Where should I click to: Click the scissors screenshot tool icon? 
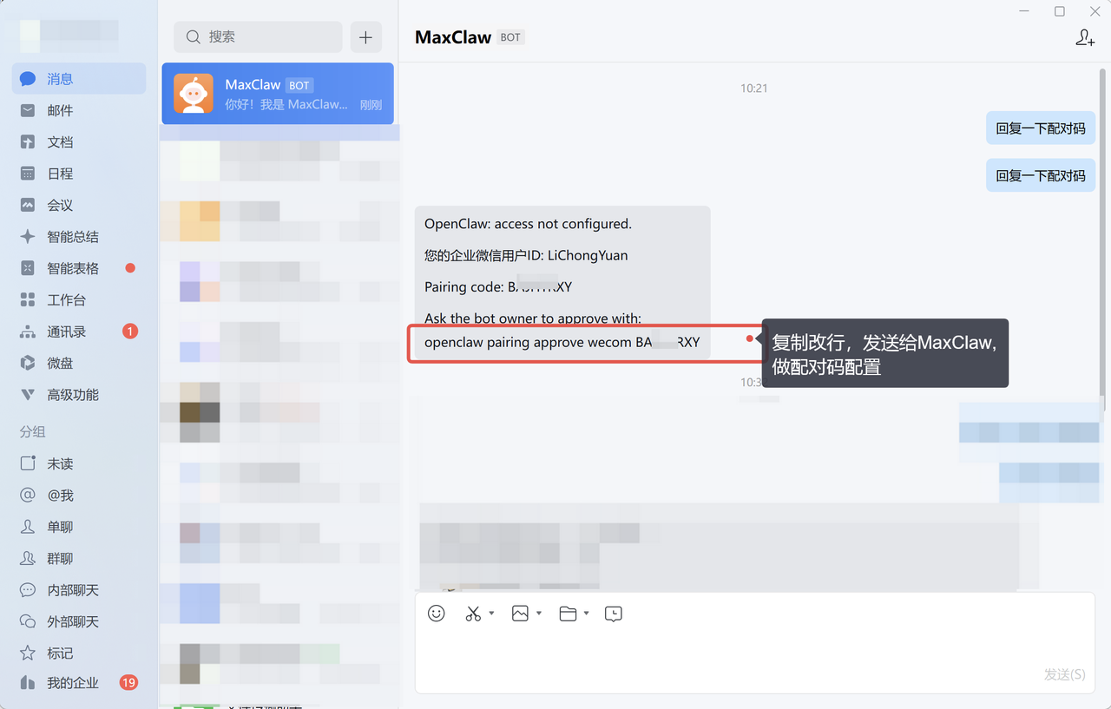pyautogui.click(x=473, y=614)
